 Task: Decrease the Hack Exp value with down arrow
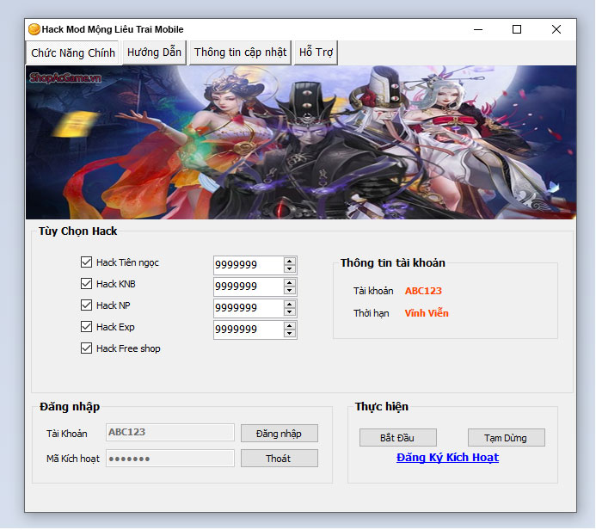(290, 334)
